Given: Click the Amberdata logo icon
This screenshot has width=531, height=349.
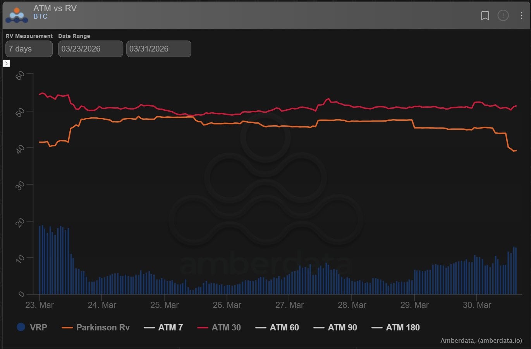Looking at the screenshot, I should click(x=17, y=15).
